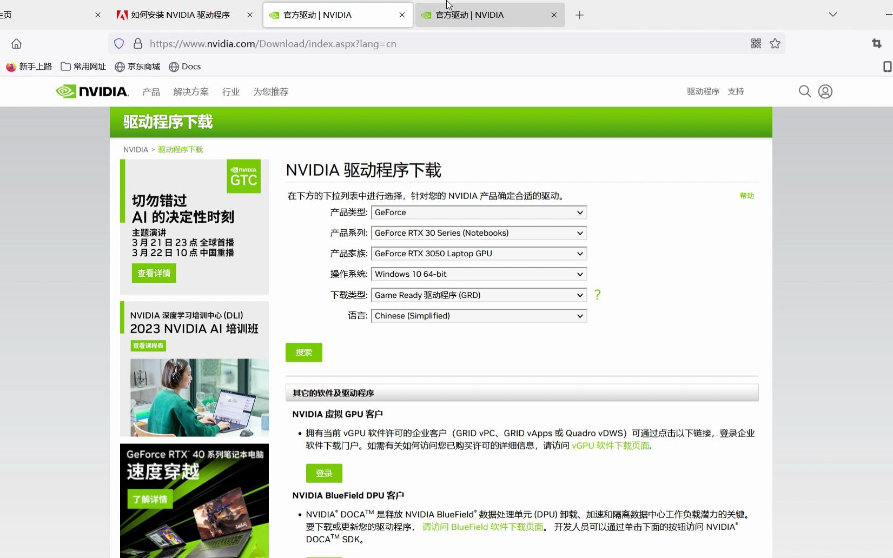Close the second 官方驱动 | NVIDIA tab
The width and height of the screenshot is (893, 558).
click(x=554, y=15)
